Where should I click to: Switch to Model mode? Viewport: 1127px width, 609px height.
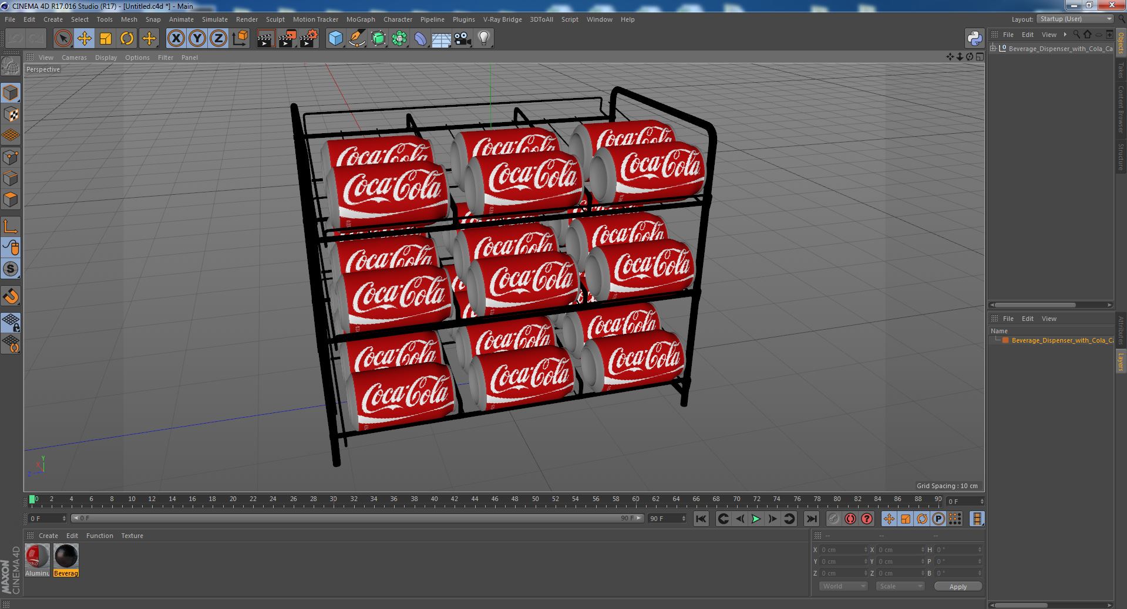coord(11,93)
